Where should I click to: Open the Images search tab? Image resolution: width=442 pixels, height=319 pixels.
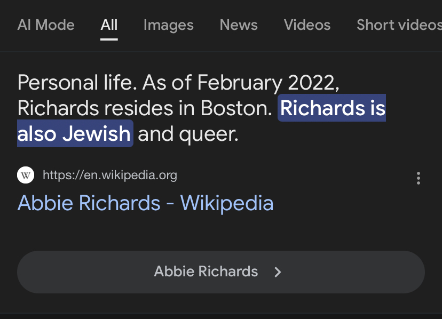pyautogui.click(x=169, y=26)
